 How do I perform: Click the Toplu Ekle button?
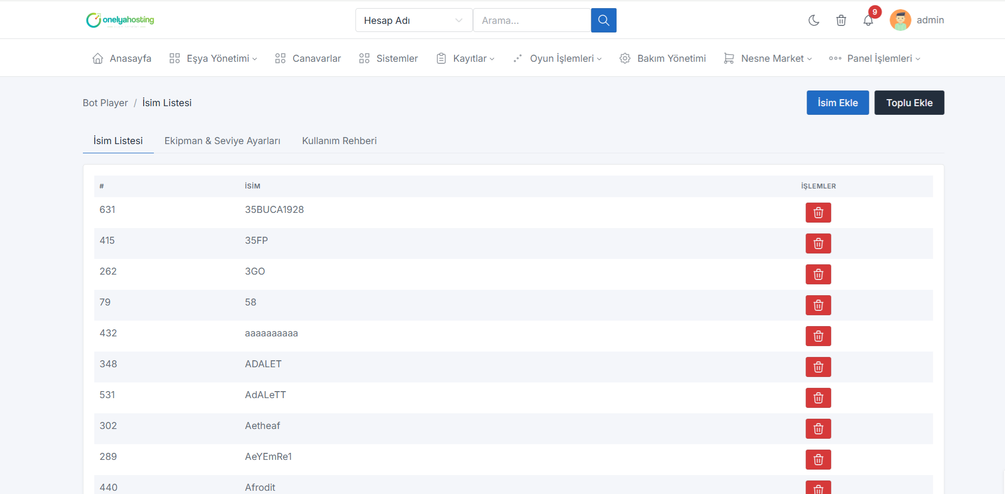(x=909, y=103)
